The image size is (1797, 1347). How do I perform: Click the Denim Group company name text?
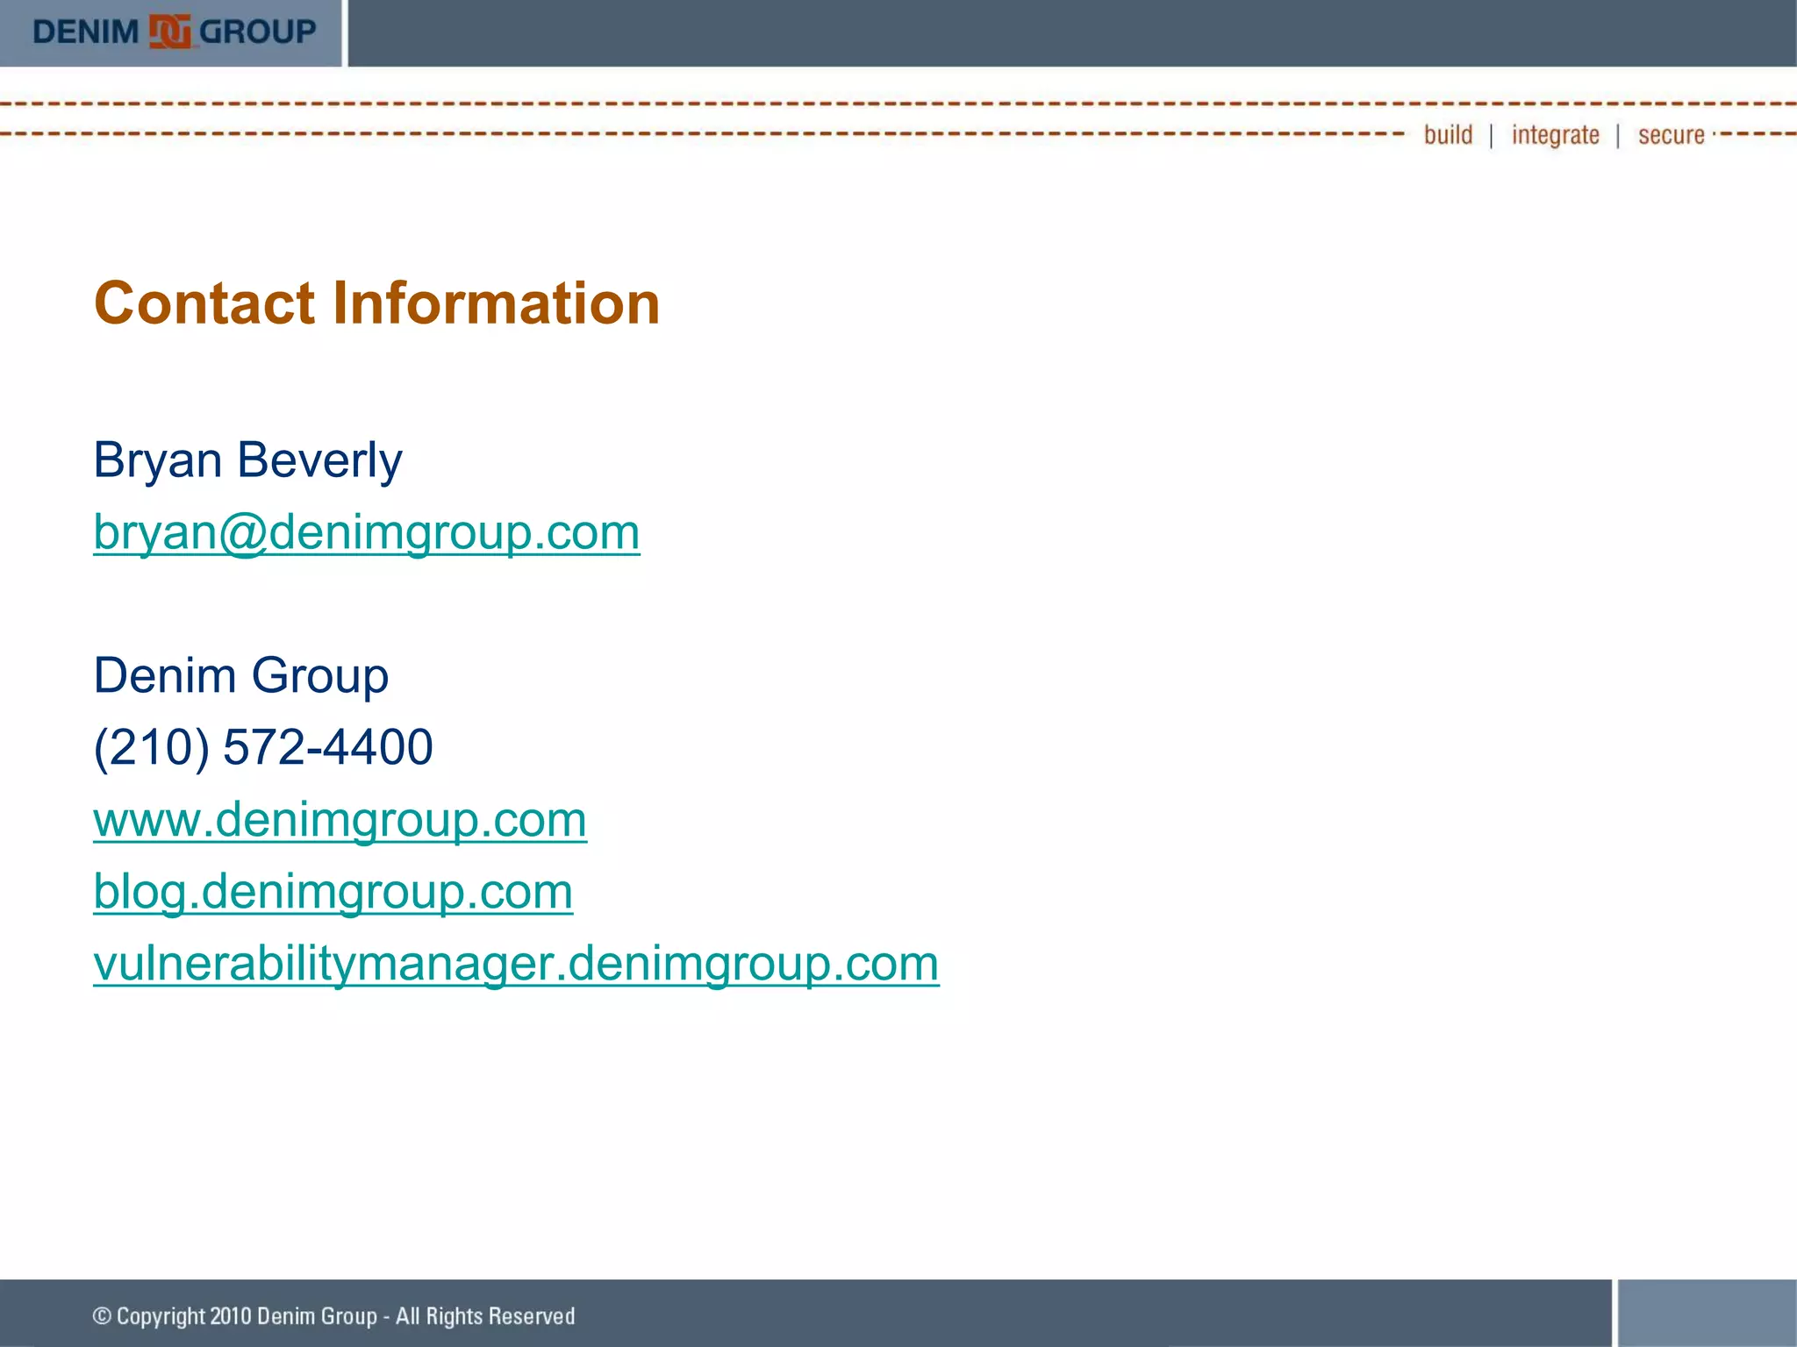point(240,676)
